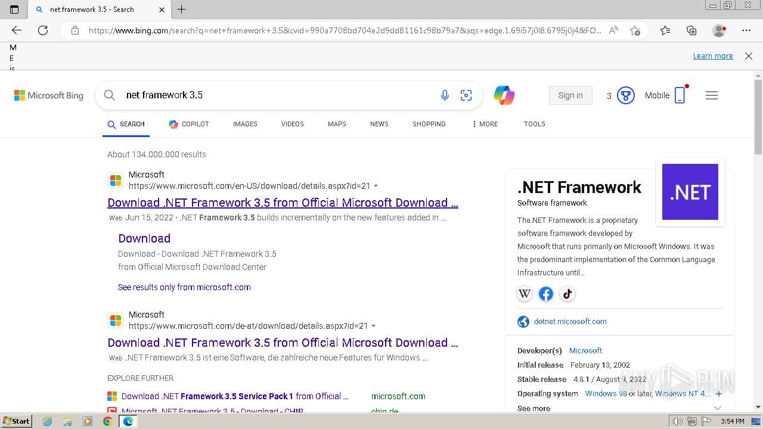Open Microsoft Rewards medal icon
The height and width of the screenshot is (429, 763).
click(625, 95)
